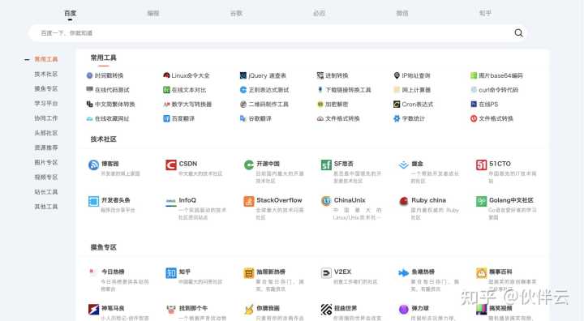This screenshot has width=584, height=321.
Task: Open the jQuery 速查表 link
Action: click(263, 75)
